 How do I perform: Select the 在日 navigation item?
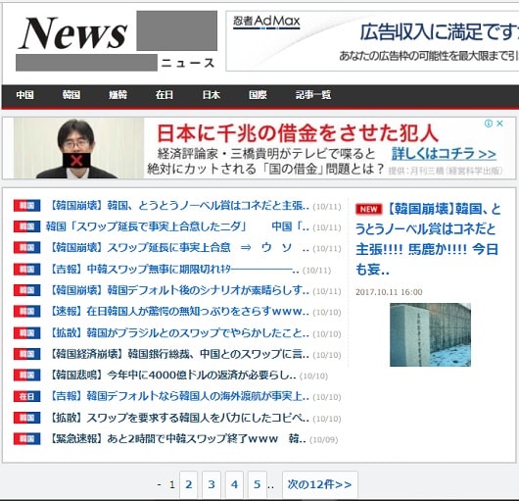(165, 95)
